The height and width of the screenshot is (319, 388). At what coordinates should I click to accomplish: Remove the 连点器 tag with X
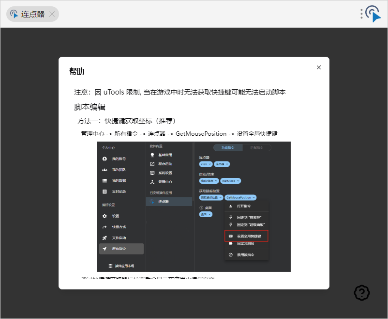pos(52,14)
